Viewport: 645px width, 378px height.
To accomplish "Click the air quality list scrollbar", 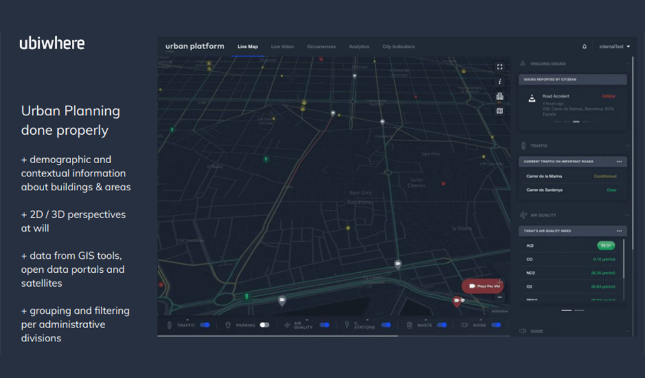I will pos(624,259).
